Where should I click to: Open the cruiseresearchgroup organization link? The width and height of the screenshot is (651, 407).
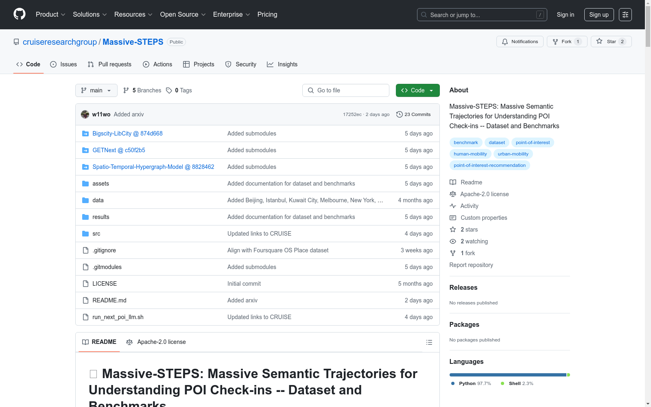coord(60,42)
